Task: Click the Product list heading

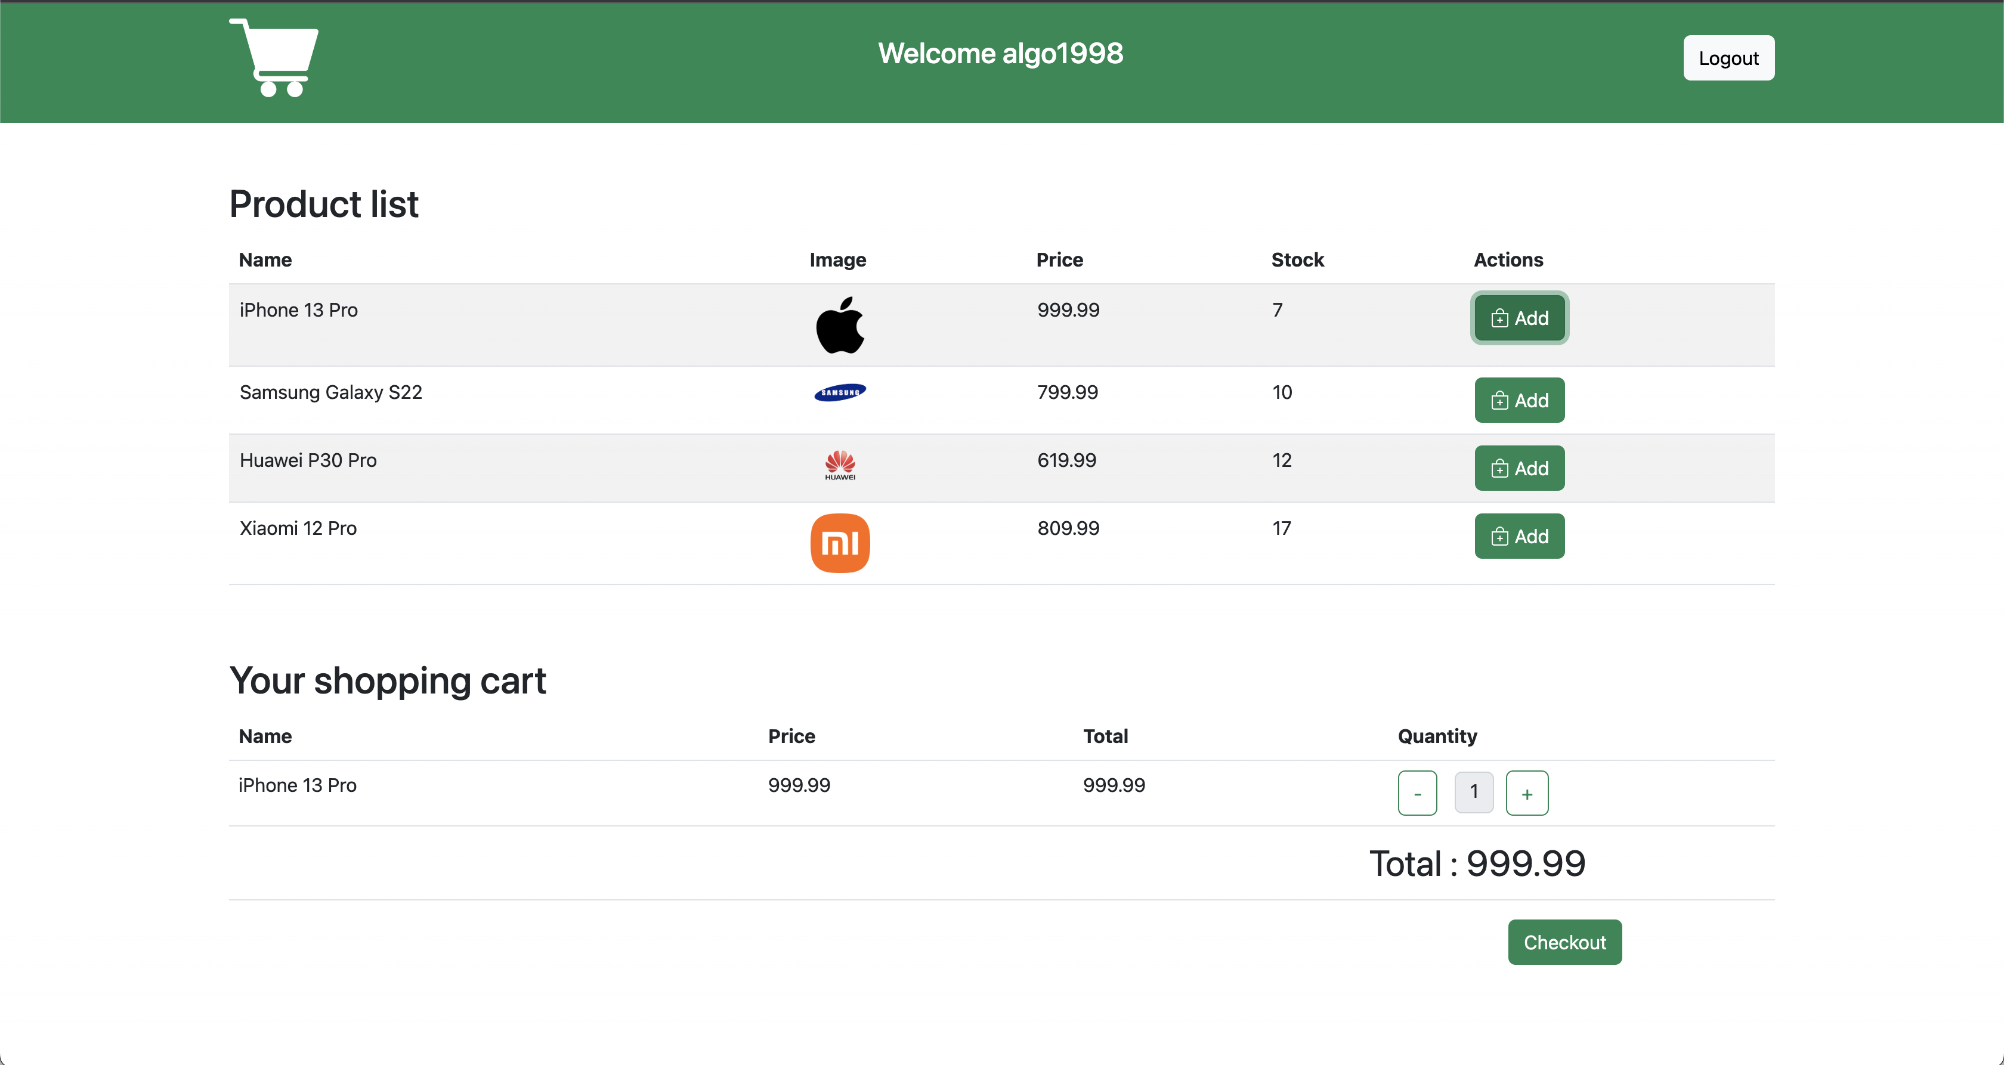Action: pos(324,204)
